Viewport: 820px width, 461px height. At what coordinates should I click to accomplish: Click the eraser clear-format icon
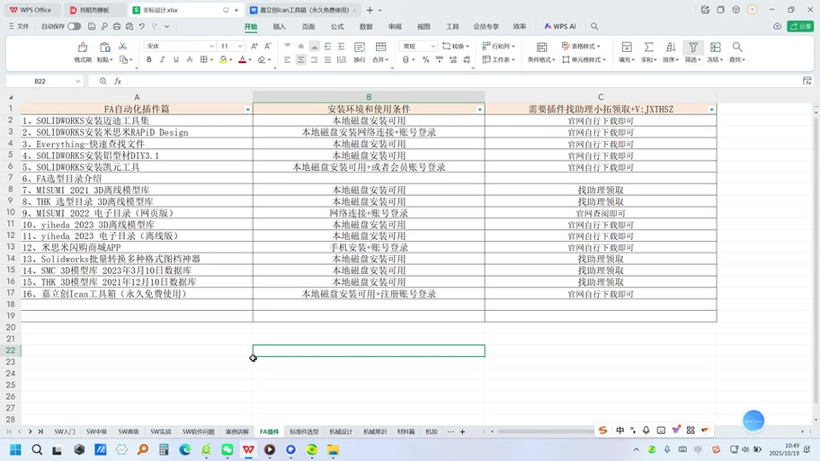pyautogui.click(x=262, y=60)
